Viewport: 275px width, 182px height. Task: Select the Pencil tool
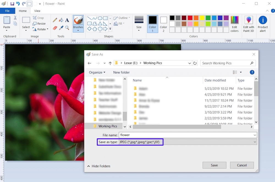coord(55,20)
